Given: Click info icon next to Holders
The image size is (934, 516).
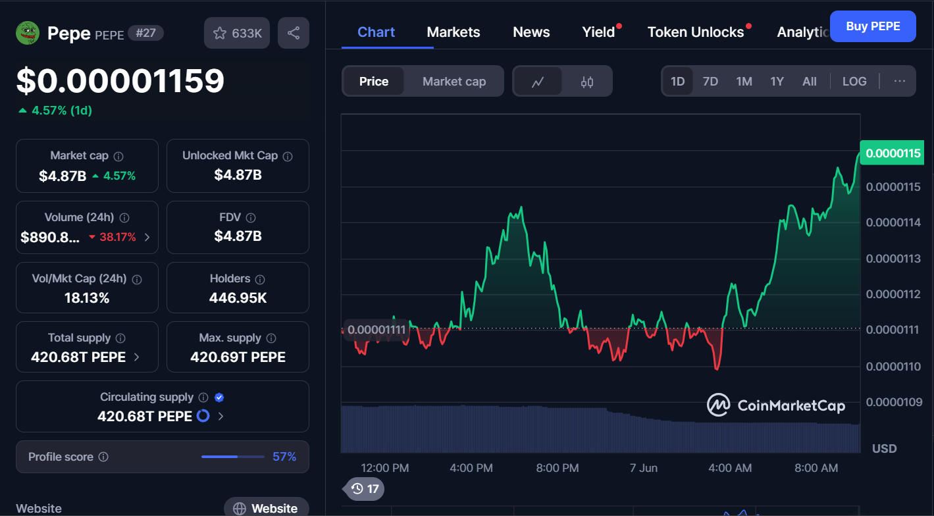Looking at the screenshot, I should (x=260, y=279).
